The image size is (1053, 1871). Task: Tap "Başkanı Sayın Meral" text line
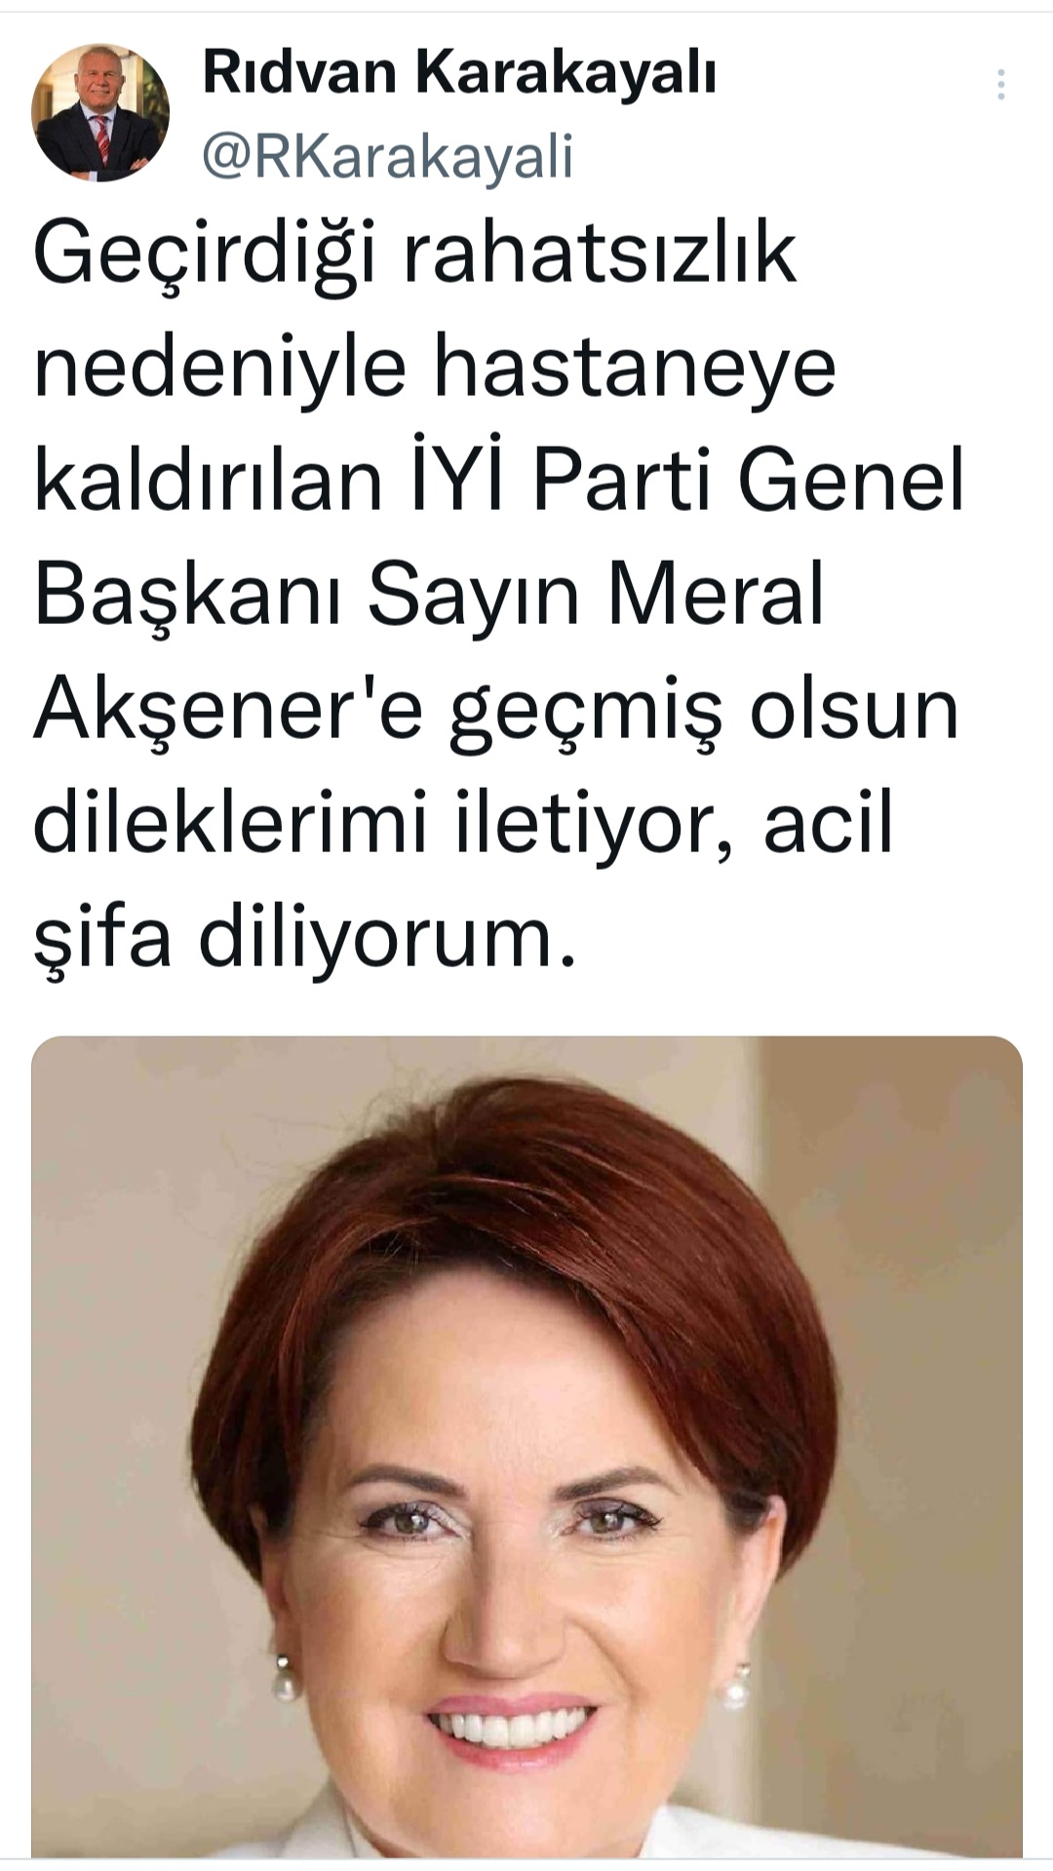(x=429, y=596)
